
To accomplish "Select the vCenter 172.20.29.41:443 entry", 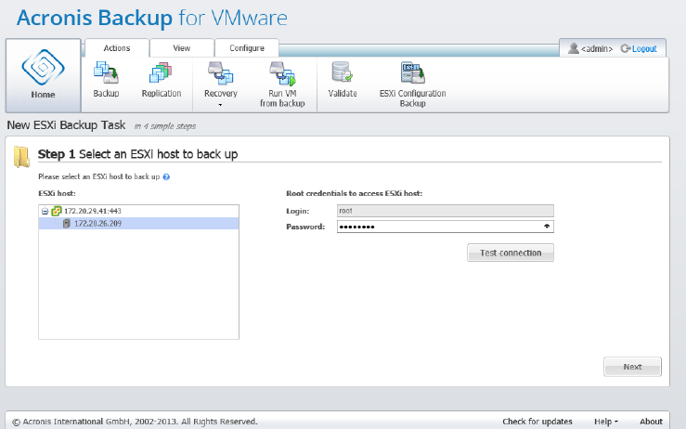I will (x=92, y=211).
